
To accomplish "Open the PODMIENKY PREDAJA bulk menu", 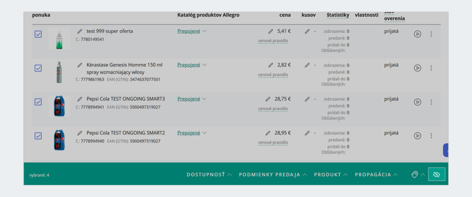I will pos(273,175).
